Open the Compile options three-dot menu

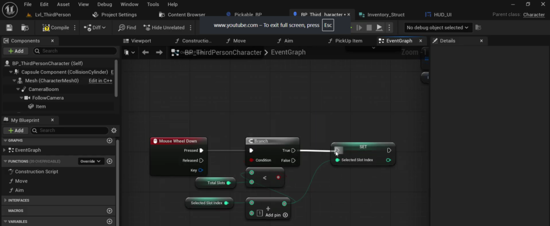75,28
